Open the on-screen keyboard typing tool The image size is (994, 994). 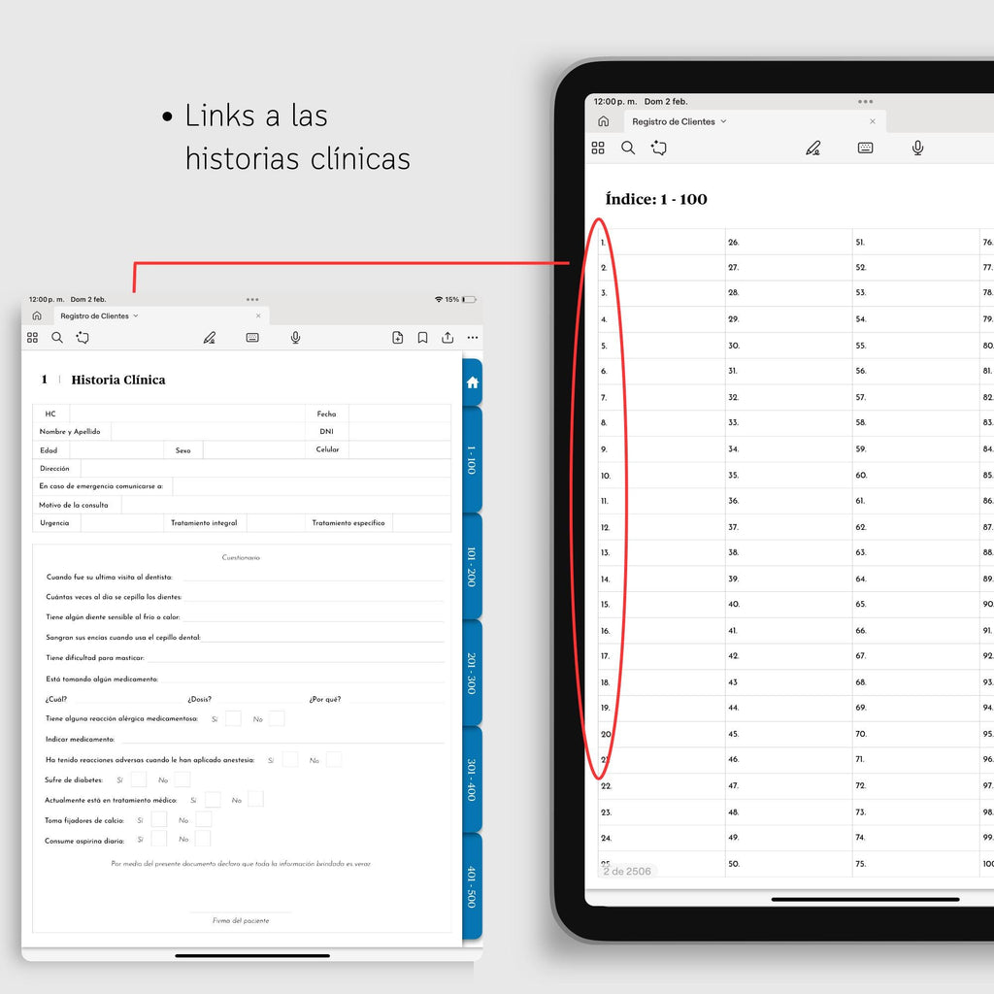[x=252, y=337]
